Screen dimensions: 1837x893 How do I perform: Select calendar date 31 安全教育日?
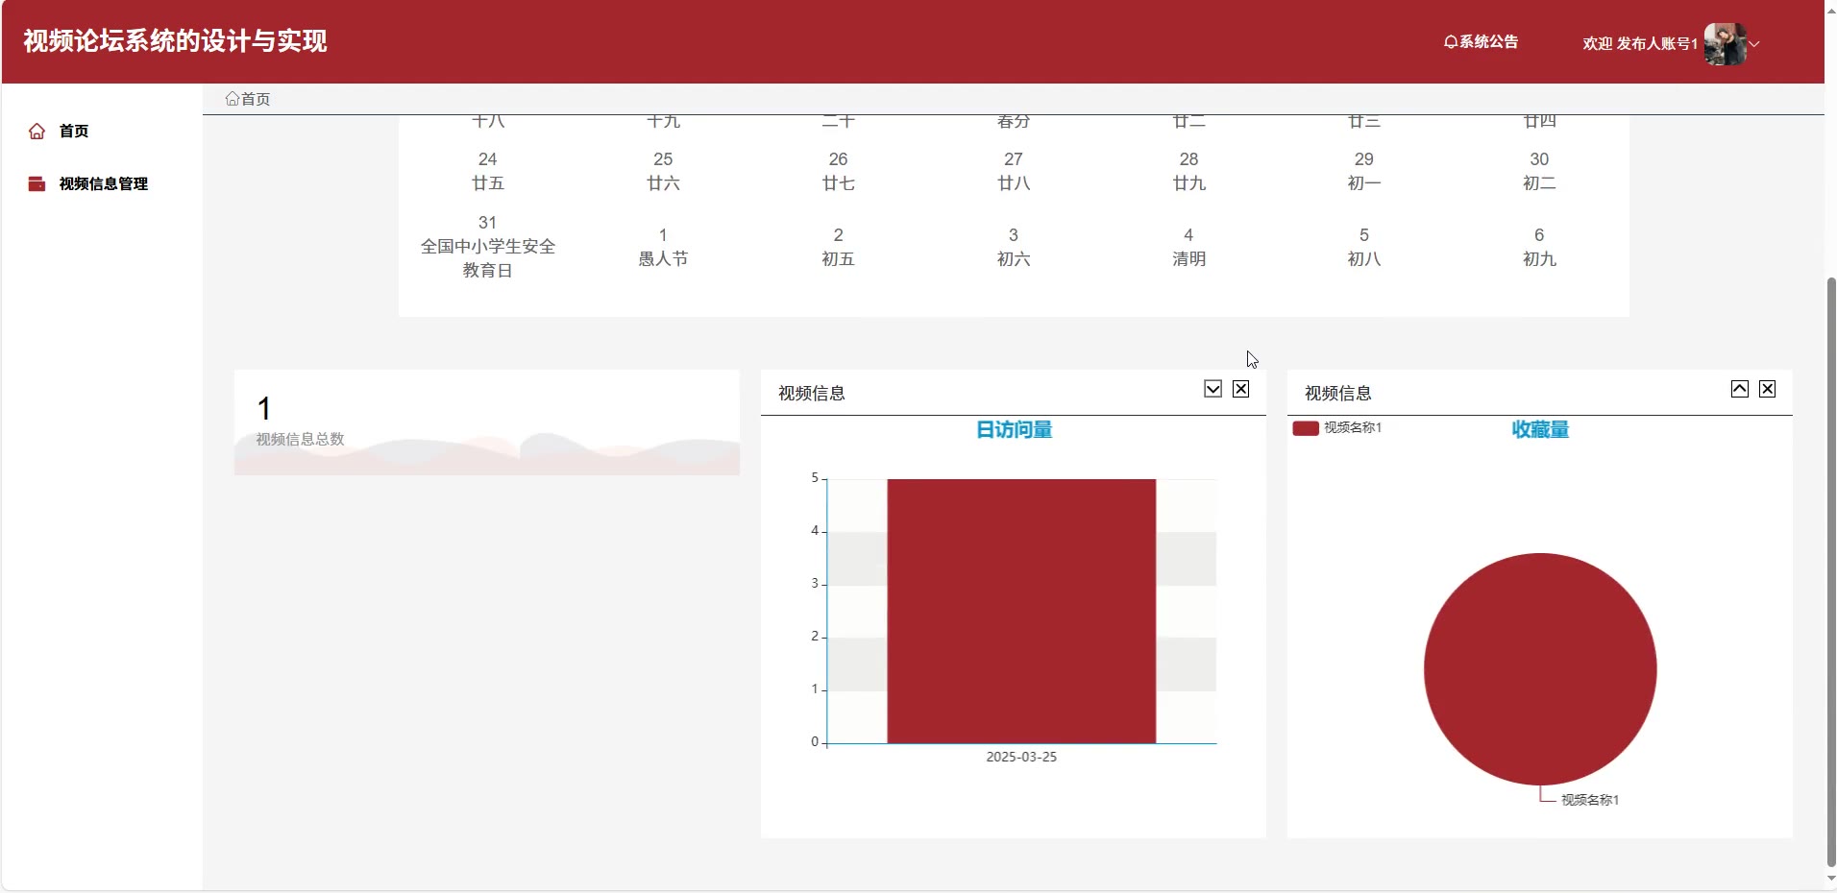coord(487,246)
